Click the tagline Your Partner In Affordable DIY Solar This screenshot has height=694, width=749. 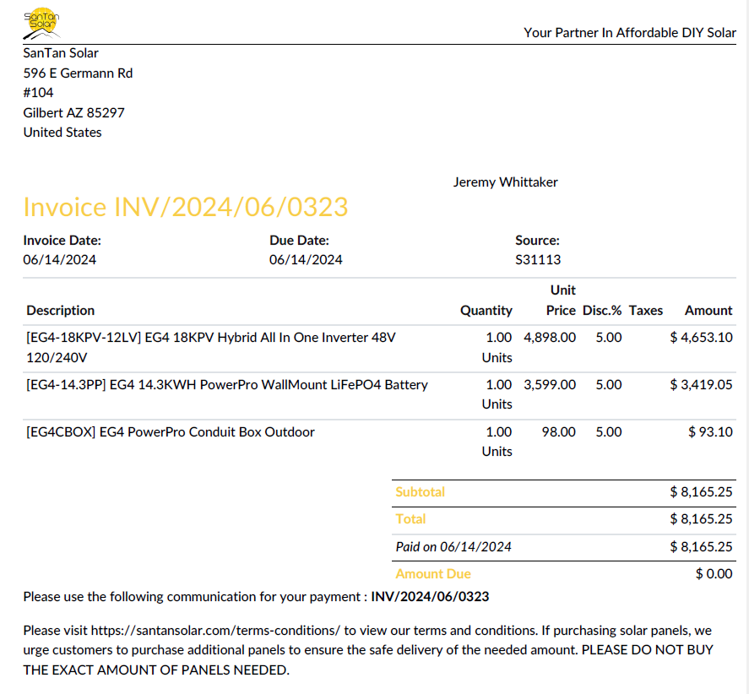point(629,33)
